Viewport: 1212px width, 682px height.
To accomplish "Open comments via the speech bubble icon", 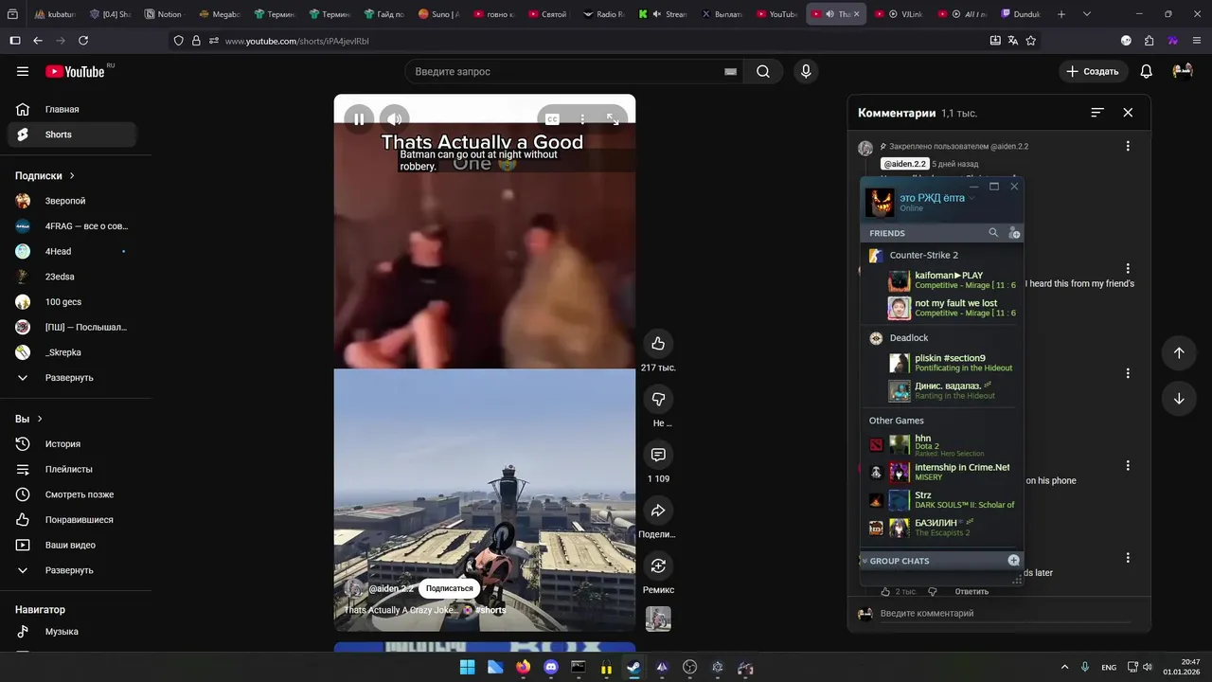I will coord(658,455).
